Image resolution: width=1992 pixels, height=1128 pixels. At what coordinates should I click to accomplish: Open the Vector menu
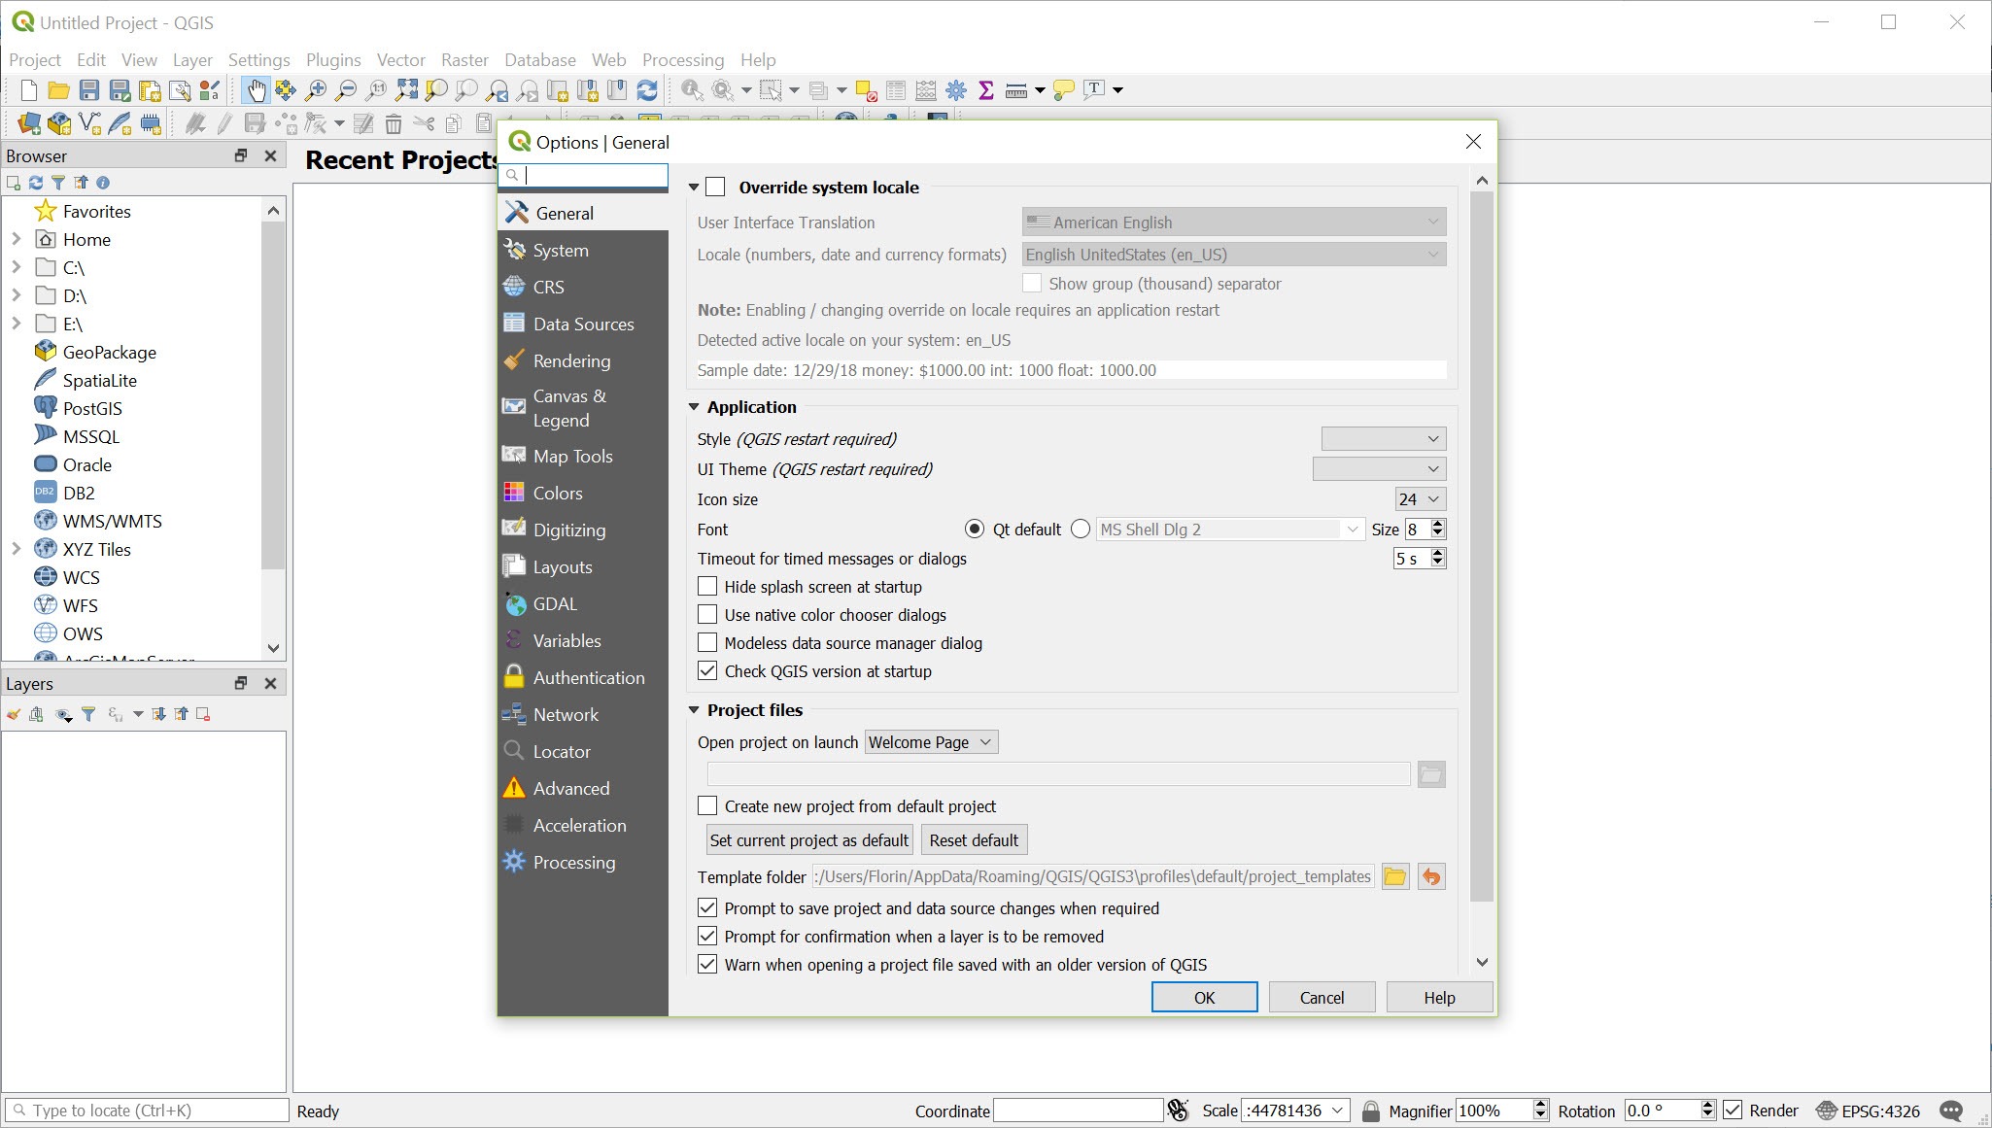coord(400,59)
